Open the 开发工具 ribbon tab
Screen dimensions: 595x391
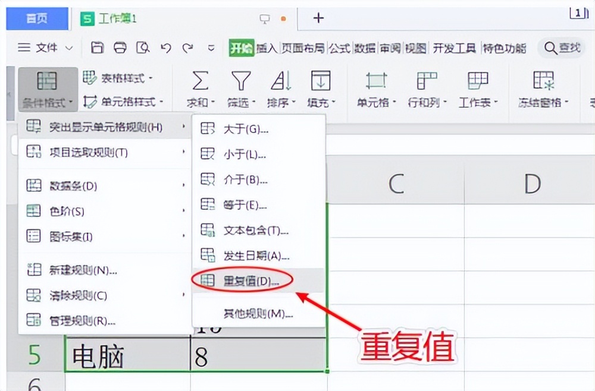(454, 48)
